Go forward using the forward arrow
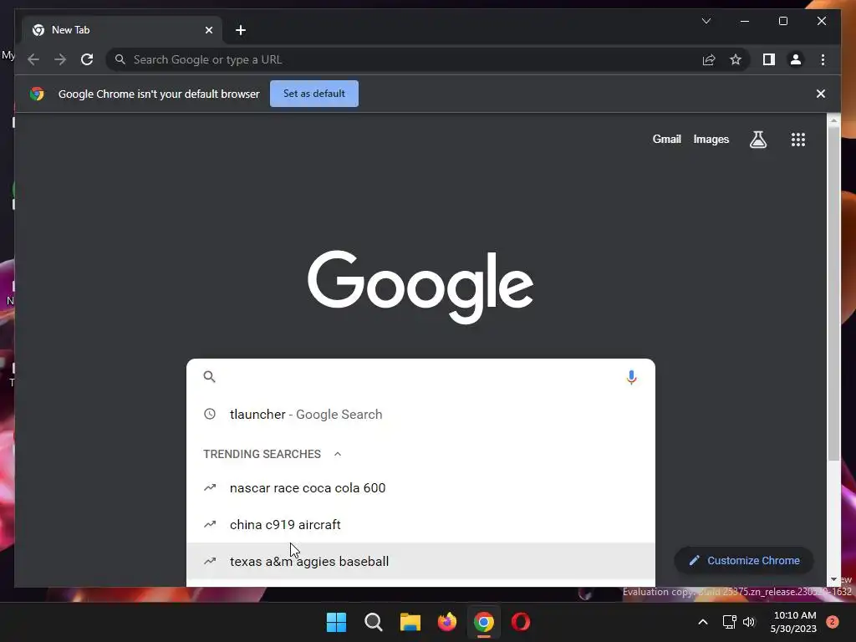Viewport: 856px width, 642px height. click(60, 59)
